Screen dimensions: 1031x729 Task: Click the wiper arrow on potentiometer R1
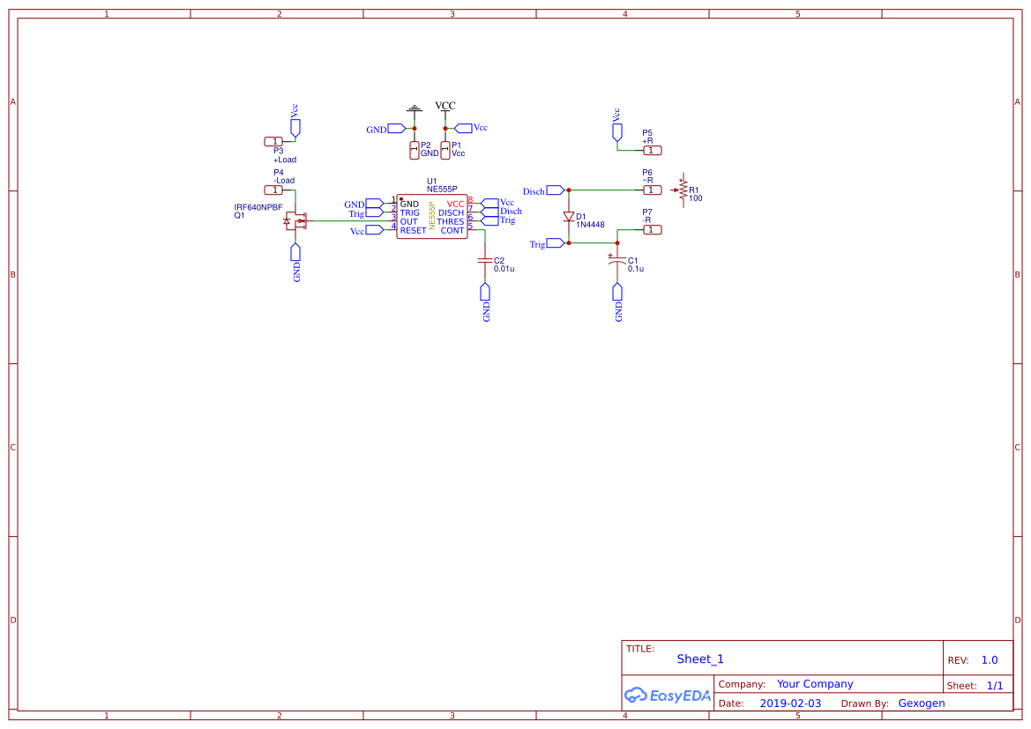(675, 191)
